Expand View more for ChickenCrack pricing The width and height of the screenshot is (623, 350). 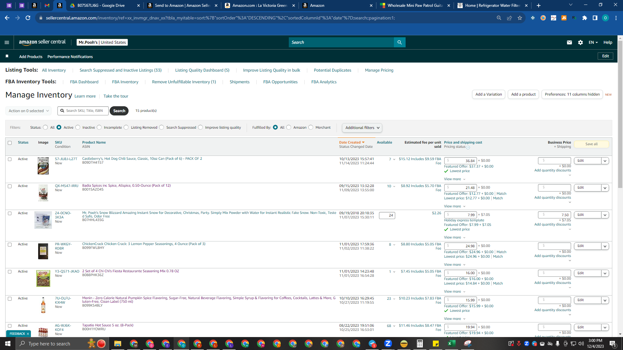pos(455,265)
